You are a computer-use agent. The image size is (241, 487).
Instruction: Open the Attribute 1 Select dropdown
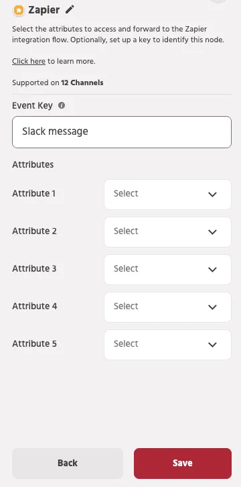(167, 195)
